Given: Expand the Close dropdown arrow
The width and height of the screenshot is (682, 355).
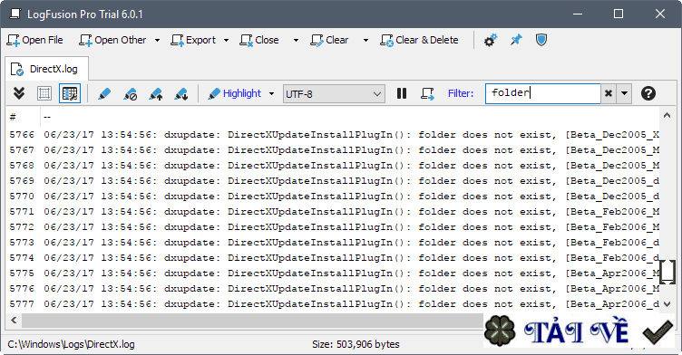Looking at the screenshot, I should (x=296, y=40).
